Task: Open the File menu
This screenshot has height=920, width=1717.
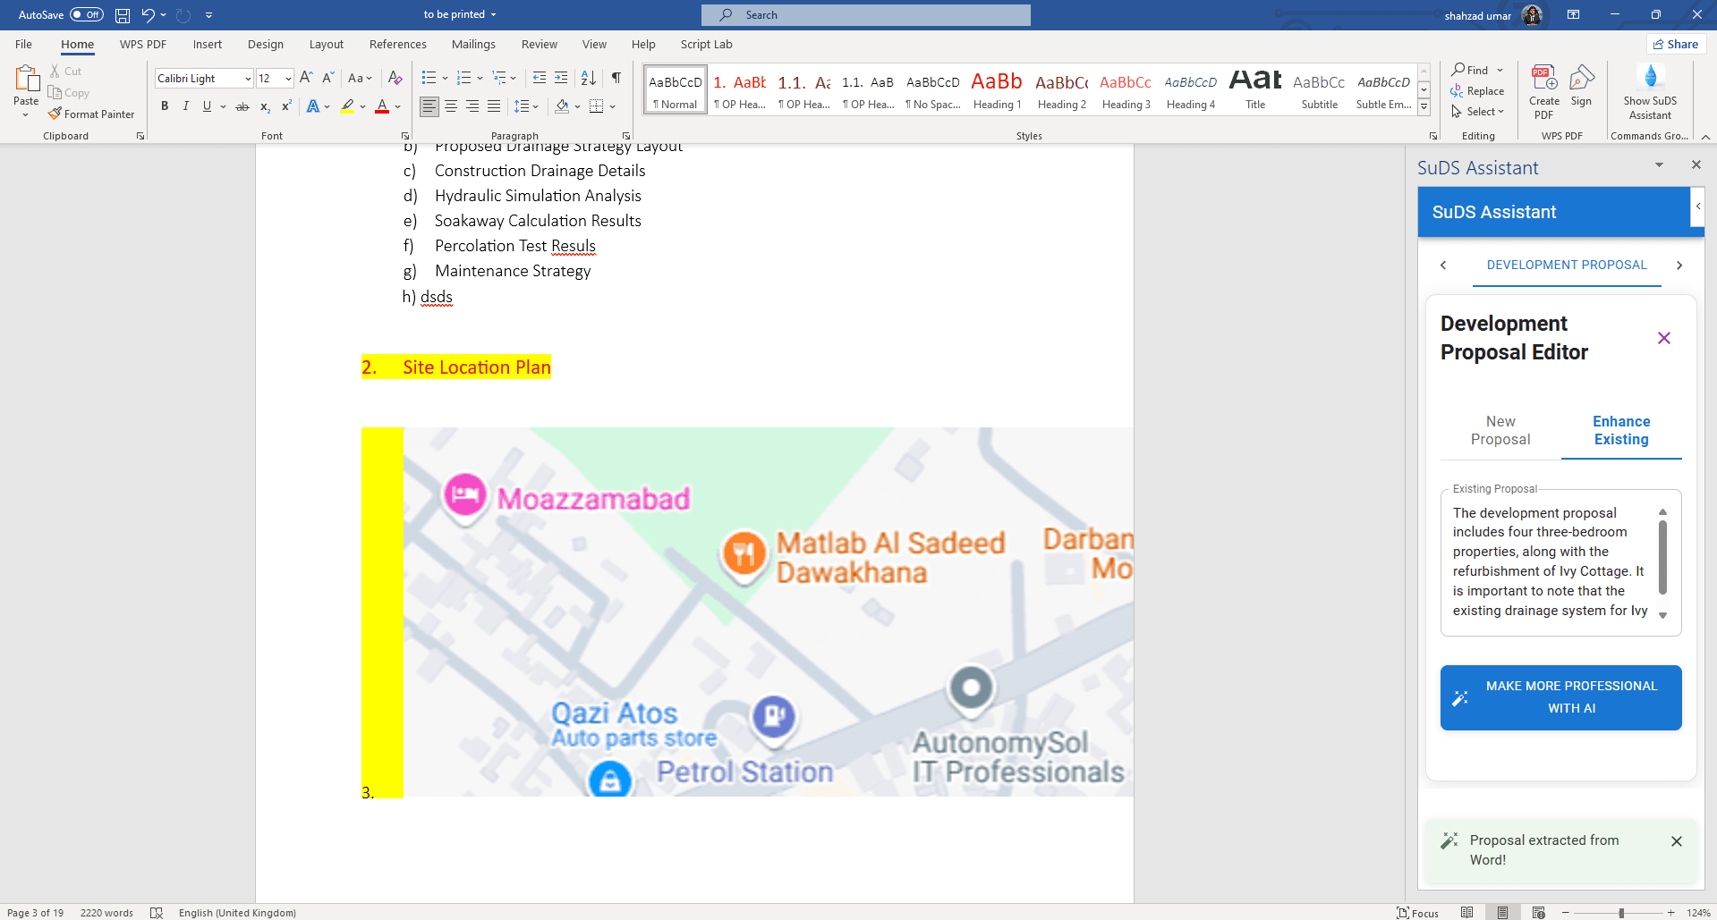Action: (23, 44)
